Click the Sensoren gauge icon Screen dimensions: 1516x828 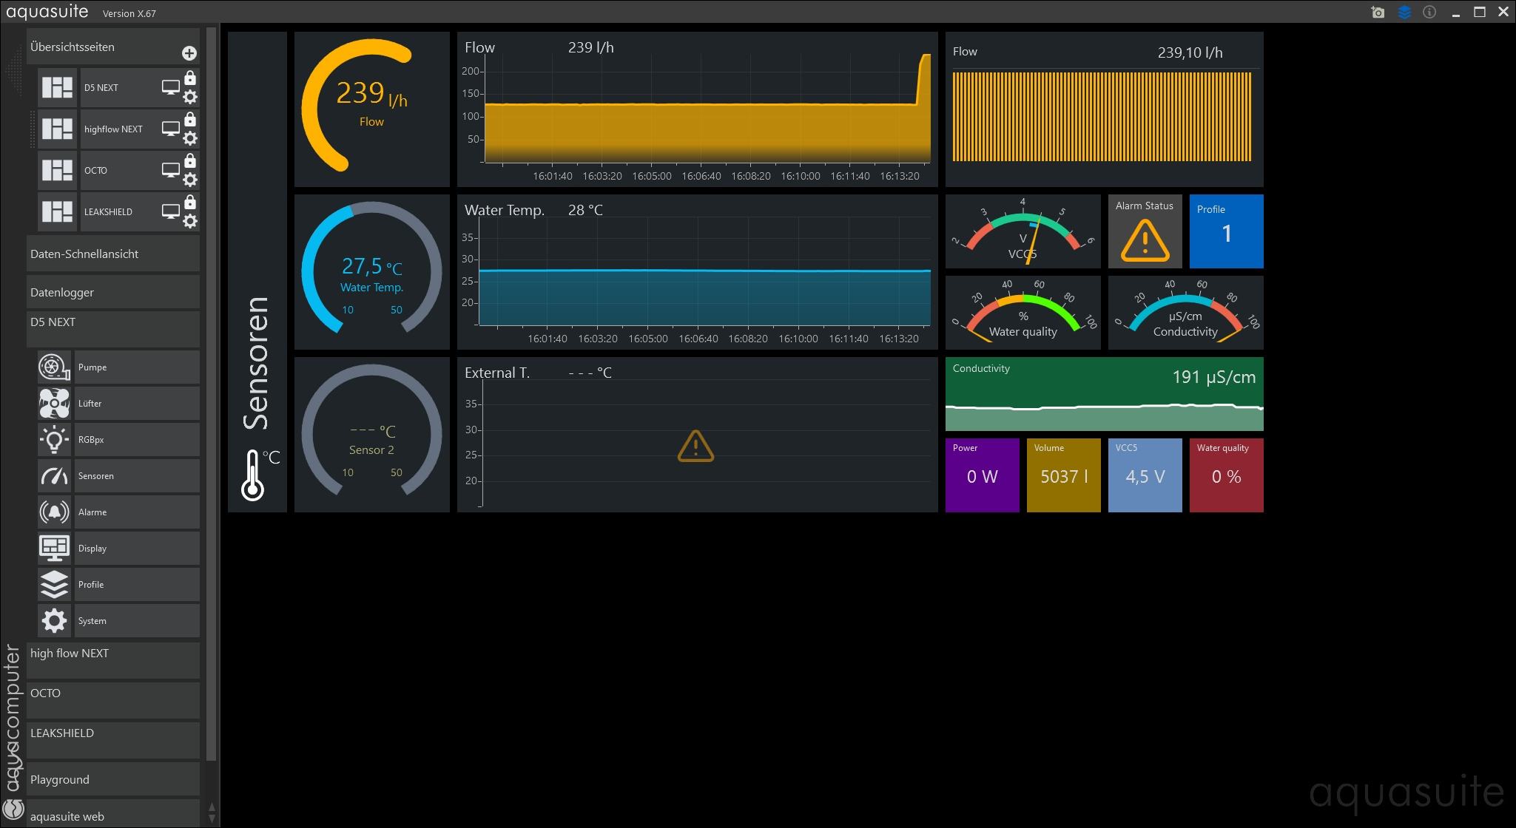(54, 476)
